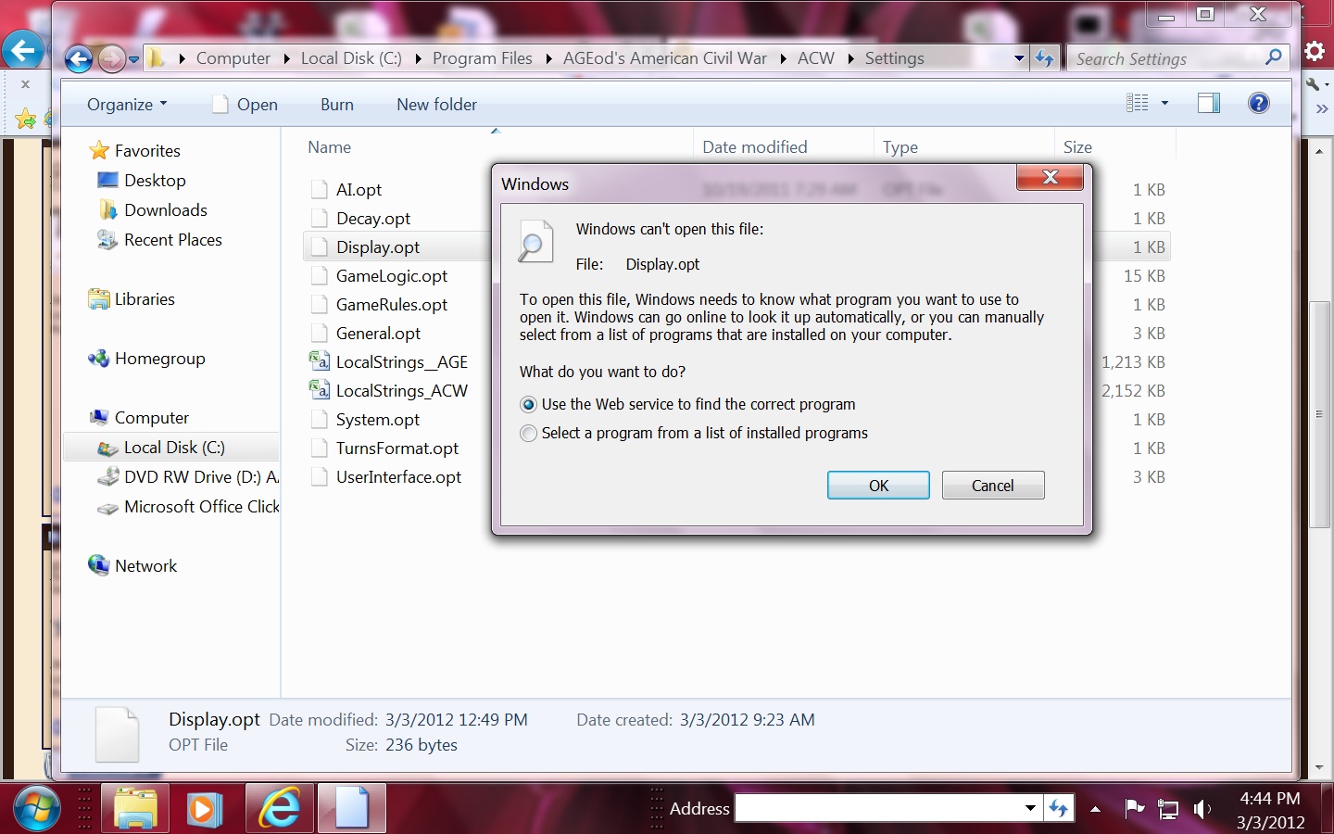Open the view options dropdown arrow
Screen dimensions: 1334x834
click(x=1164, y=103)
